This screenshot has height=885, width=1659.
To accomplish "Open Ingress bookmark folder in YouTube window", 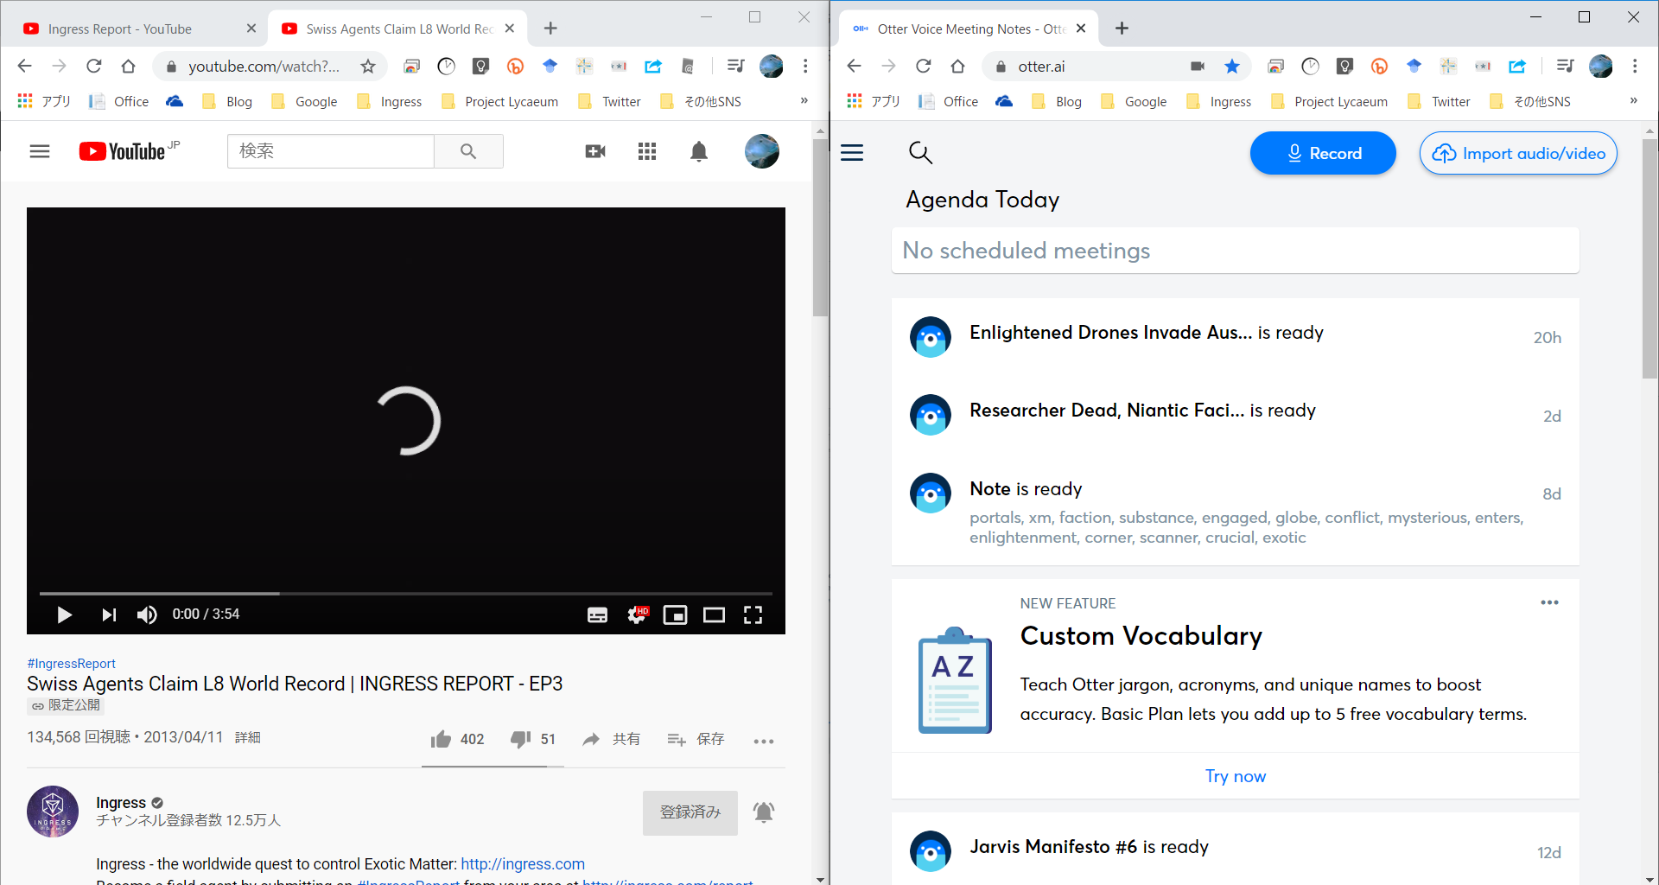I will (391, 101).
